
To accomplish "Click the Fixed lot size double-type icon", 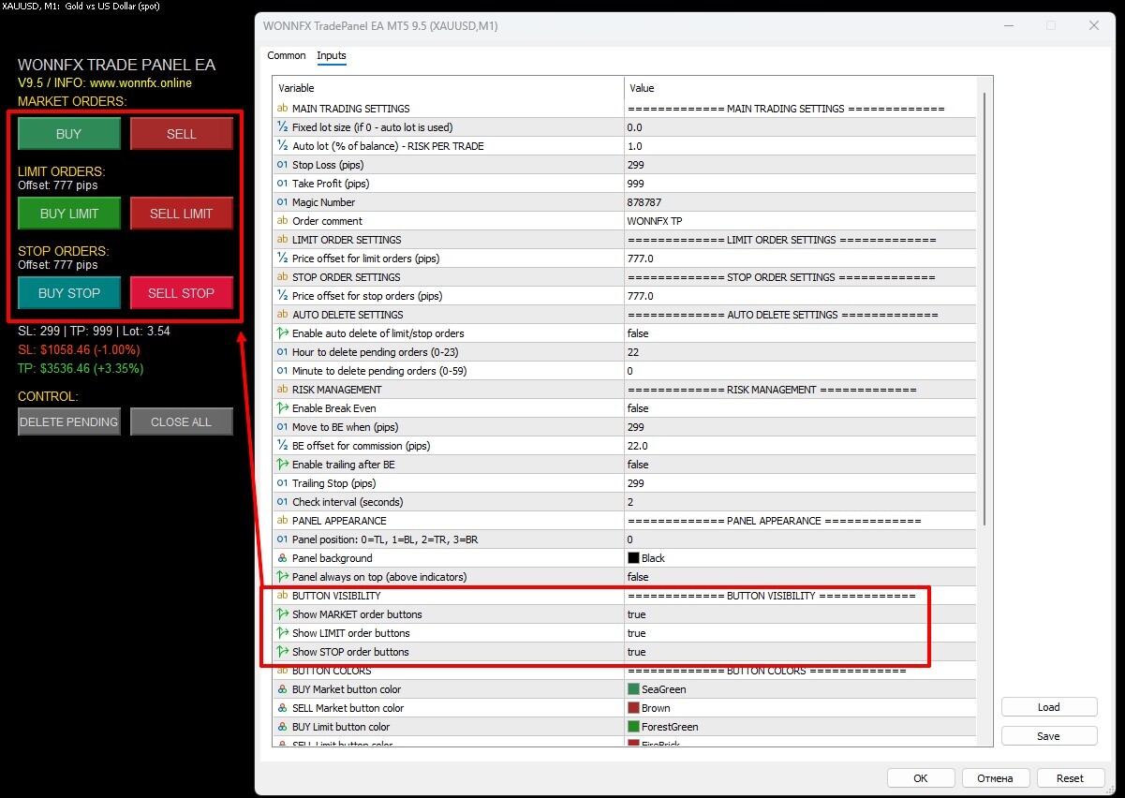I will click(282, 127).
